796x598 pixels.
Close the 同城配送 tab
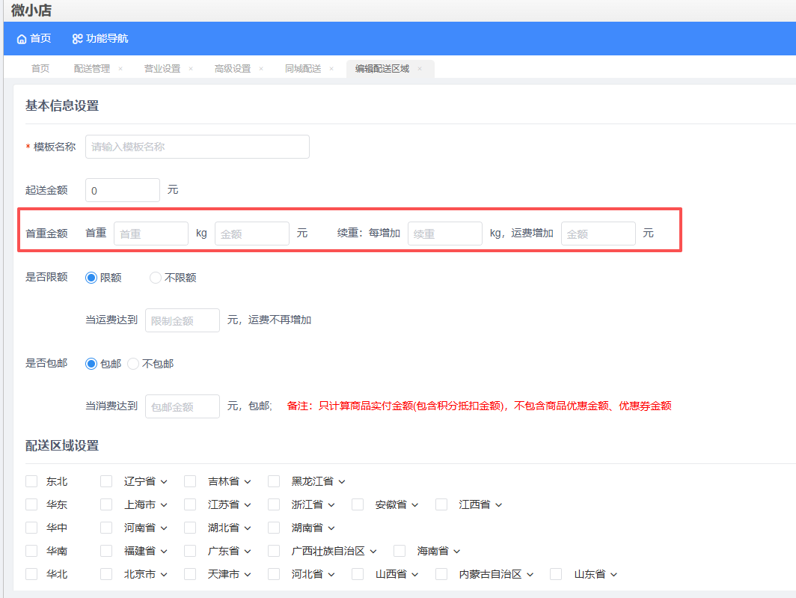(331, 69)
